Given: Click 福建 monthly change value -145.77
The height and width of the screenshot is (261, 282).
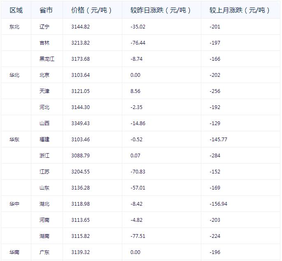Looking at the screenshot, I should pos(218,140).
